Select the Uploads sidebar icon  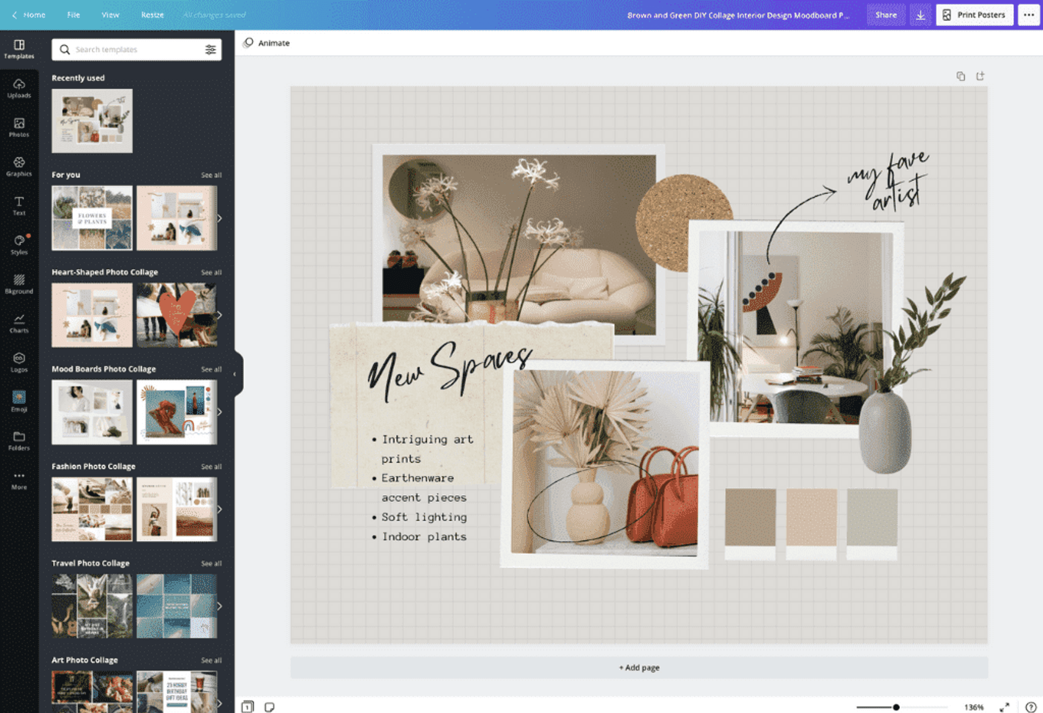pos(19,90)
